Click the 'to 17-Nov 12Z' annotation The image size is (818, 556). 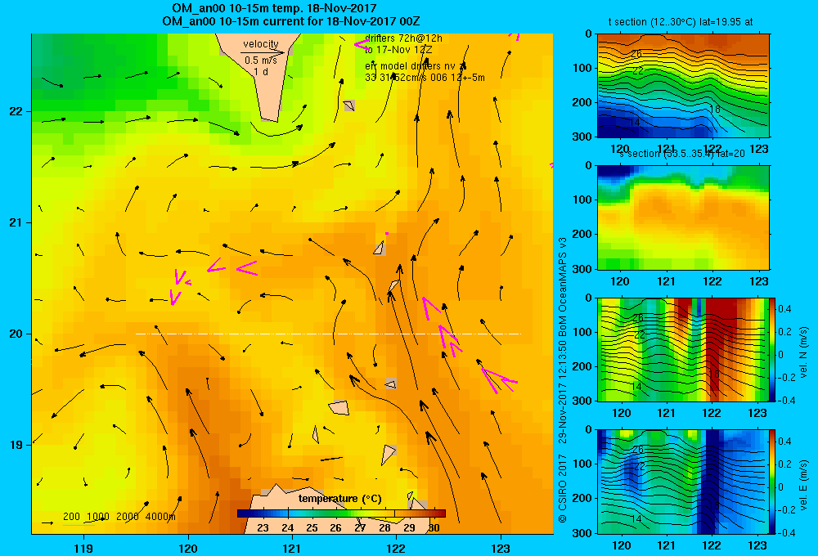pos(398,50)
